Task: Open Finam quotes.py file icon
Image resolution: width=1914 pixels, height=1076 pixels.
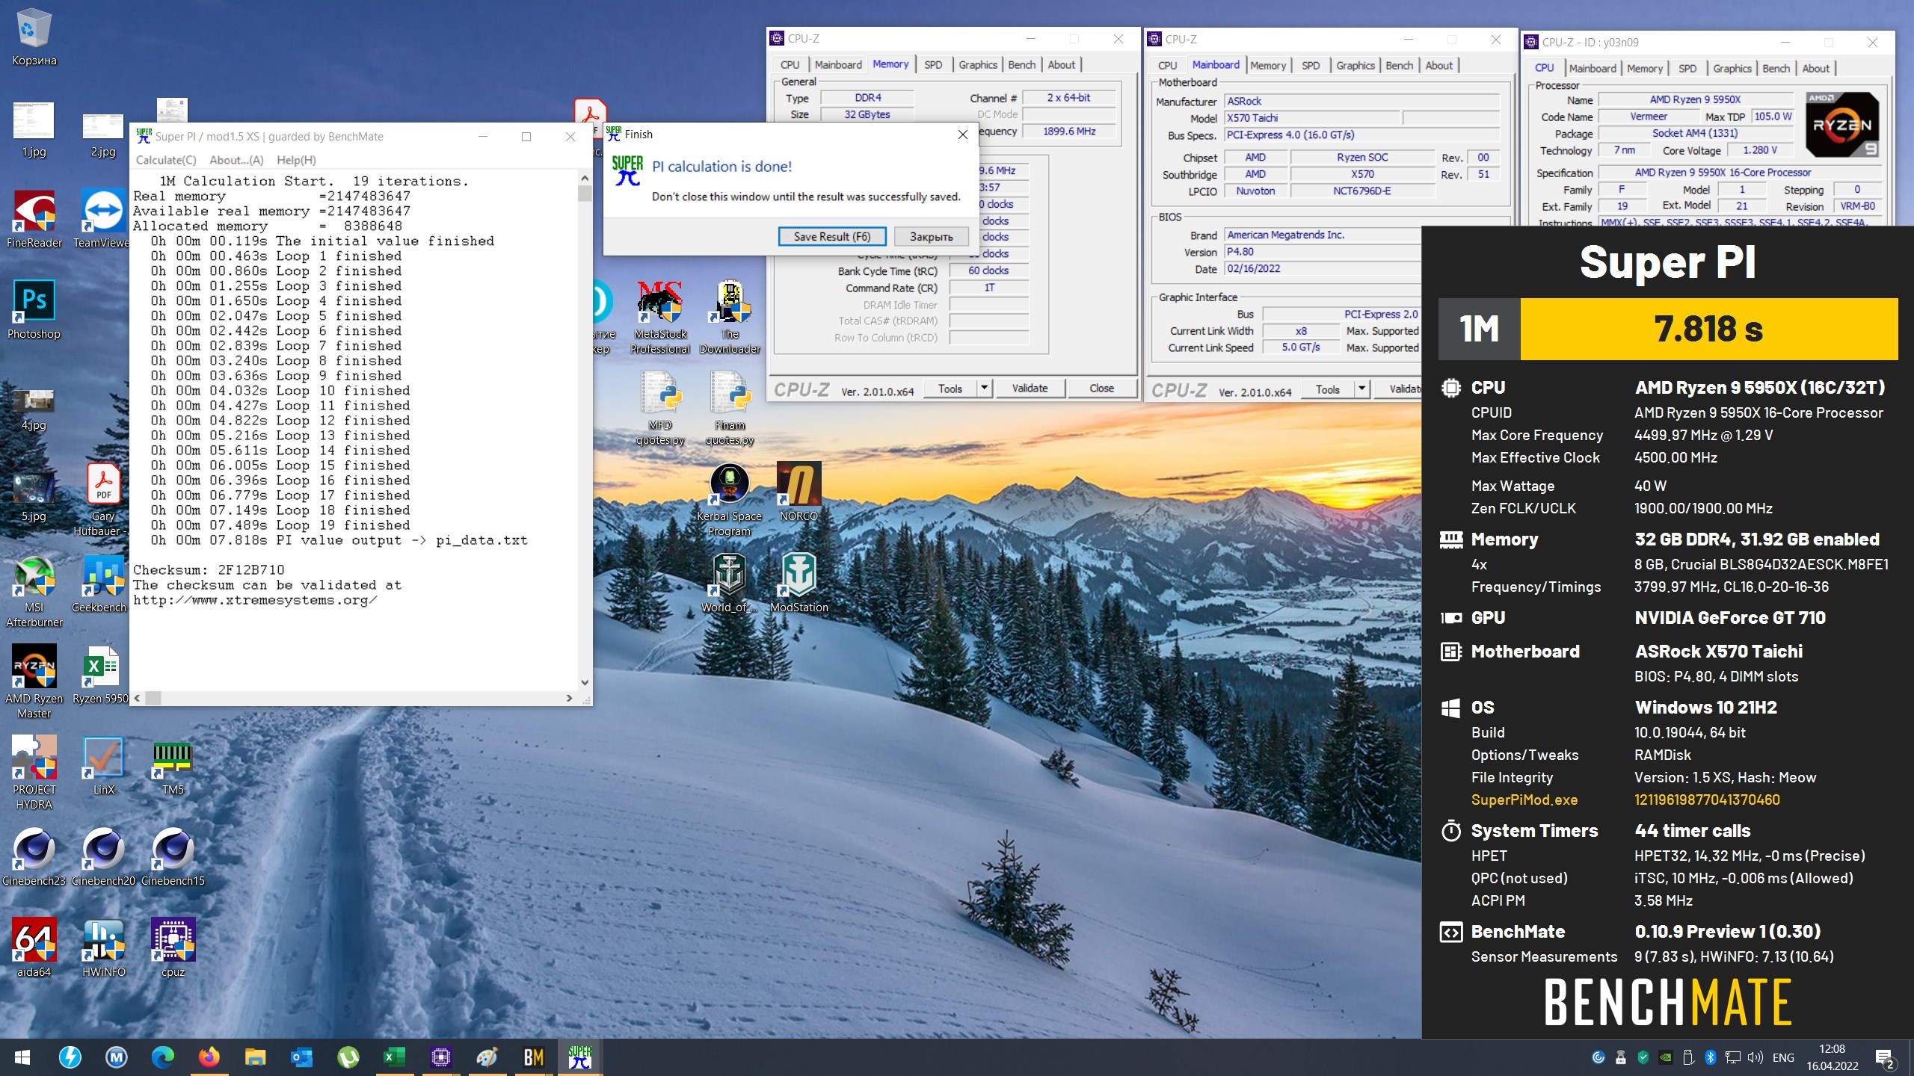Action: click(730, 409)
